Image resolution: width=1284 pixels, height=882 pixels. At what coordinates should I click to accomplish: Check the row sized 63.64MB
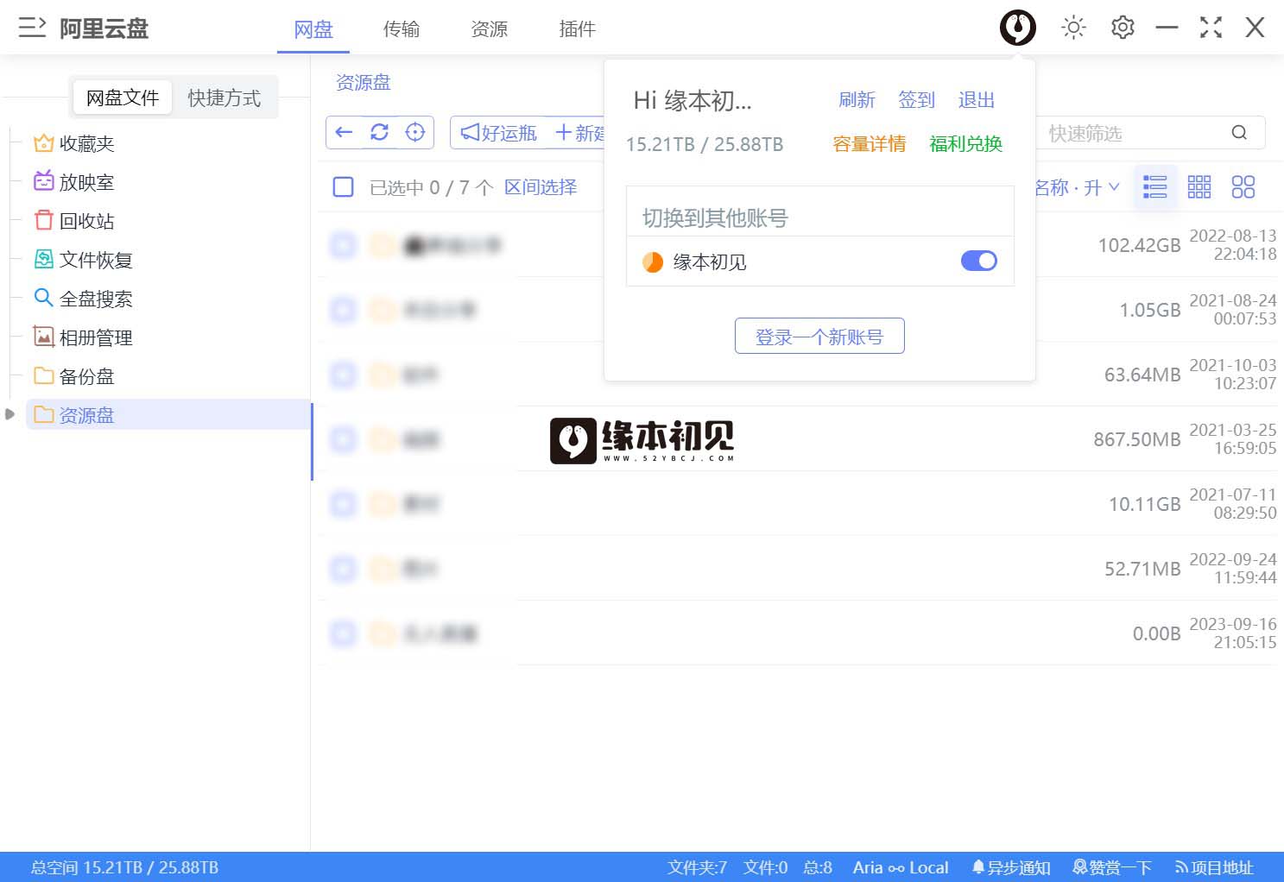[x=343, y=375]
